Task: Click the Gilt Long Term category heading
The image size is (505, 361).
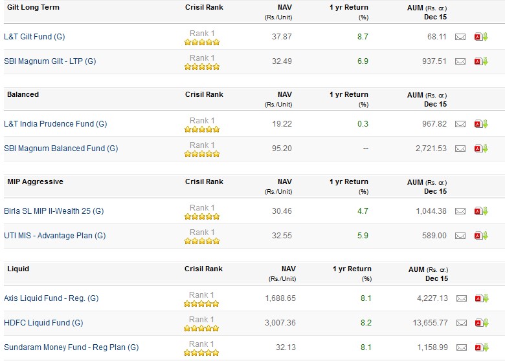Action: coord(33,7)
